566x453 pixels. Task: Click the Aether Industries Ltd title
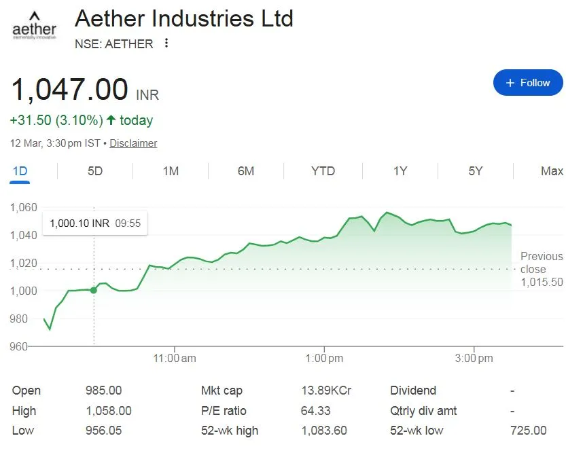click(x=183, y=18)
